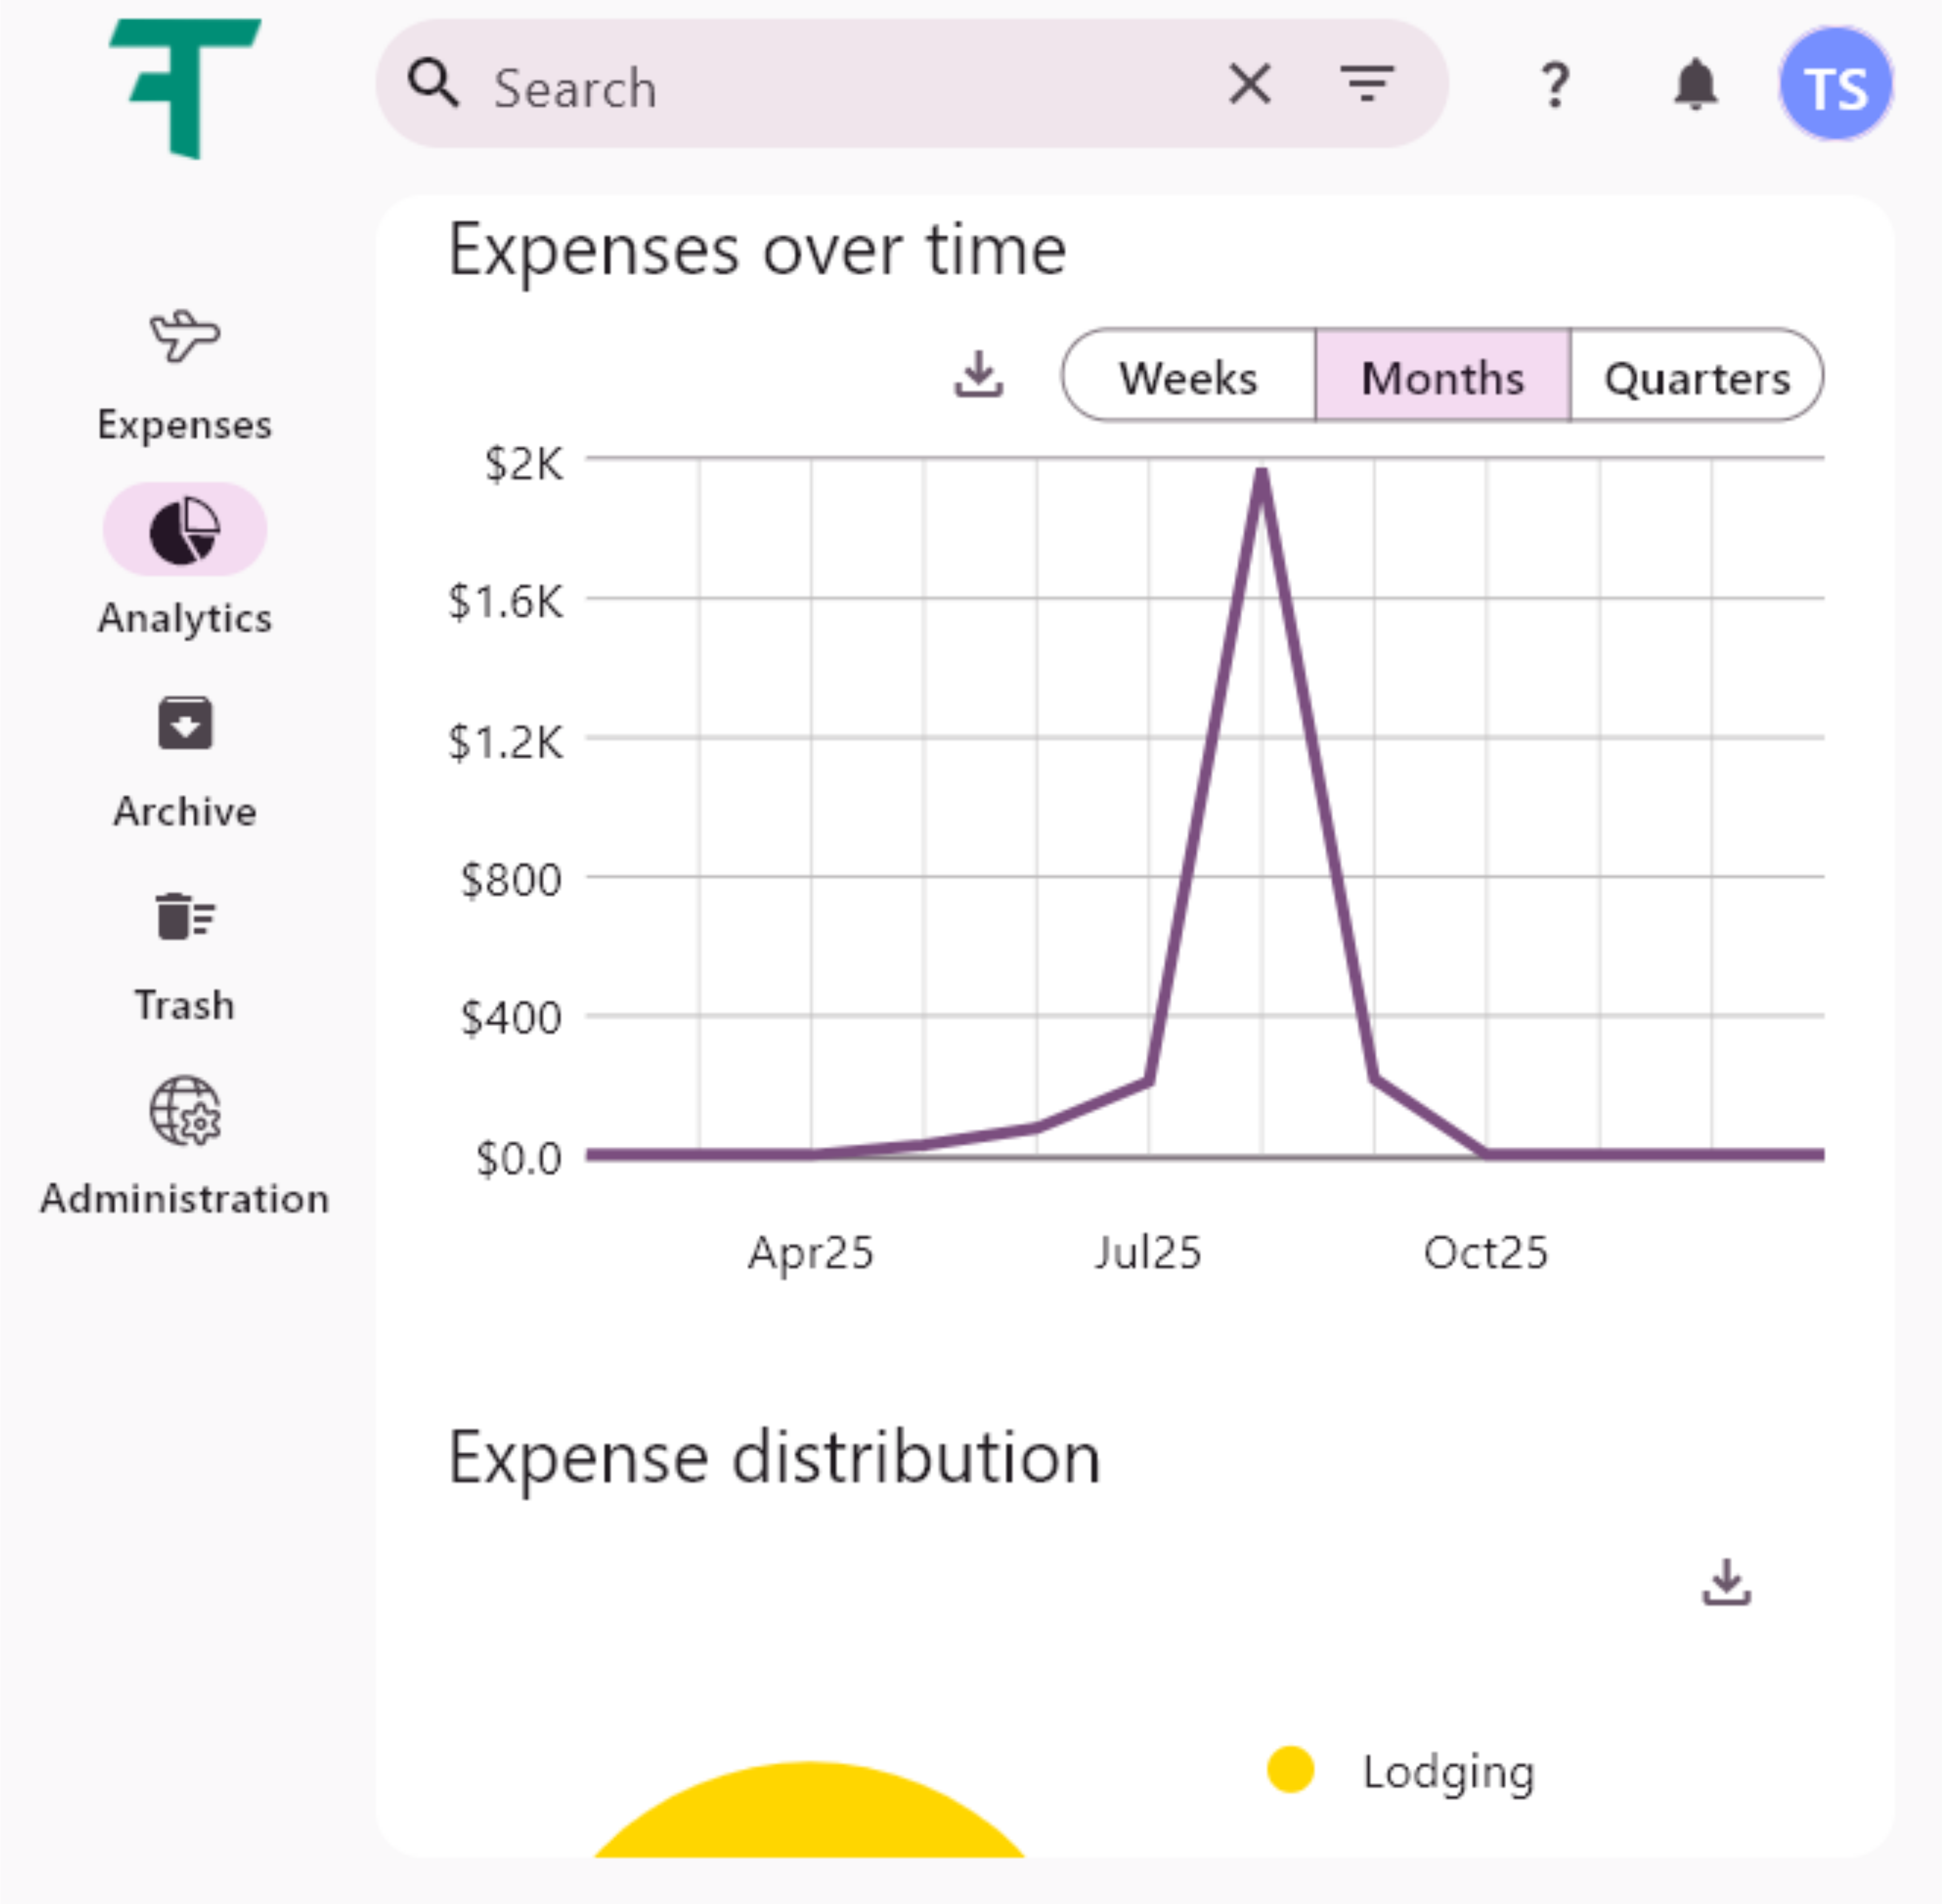Open the Archive section
Image resolution: width=1942 pixels, height=1904 pixels.
[184, 723]
